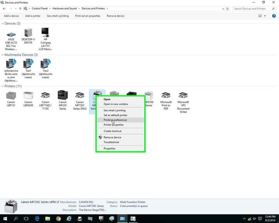
Task: Choose Set as default printer
Action: coord(115,115)
